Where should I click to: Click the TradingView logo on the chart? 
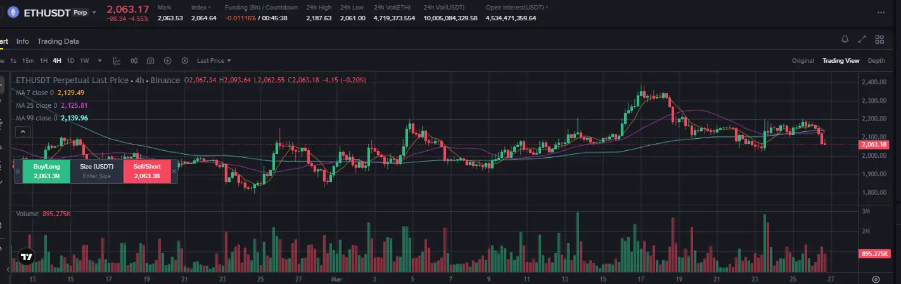pyautogui.click(x=27, y=257)
